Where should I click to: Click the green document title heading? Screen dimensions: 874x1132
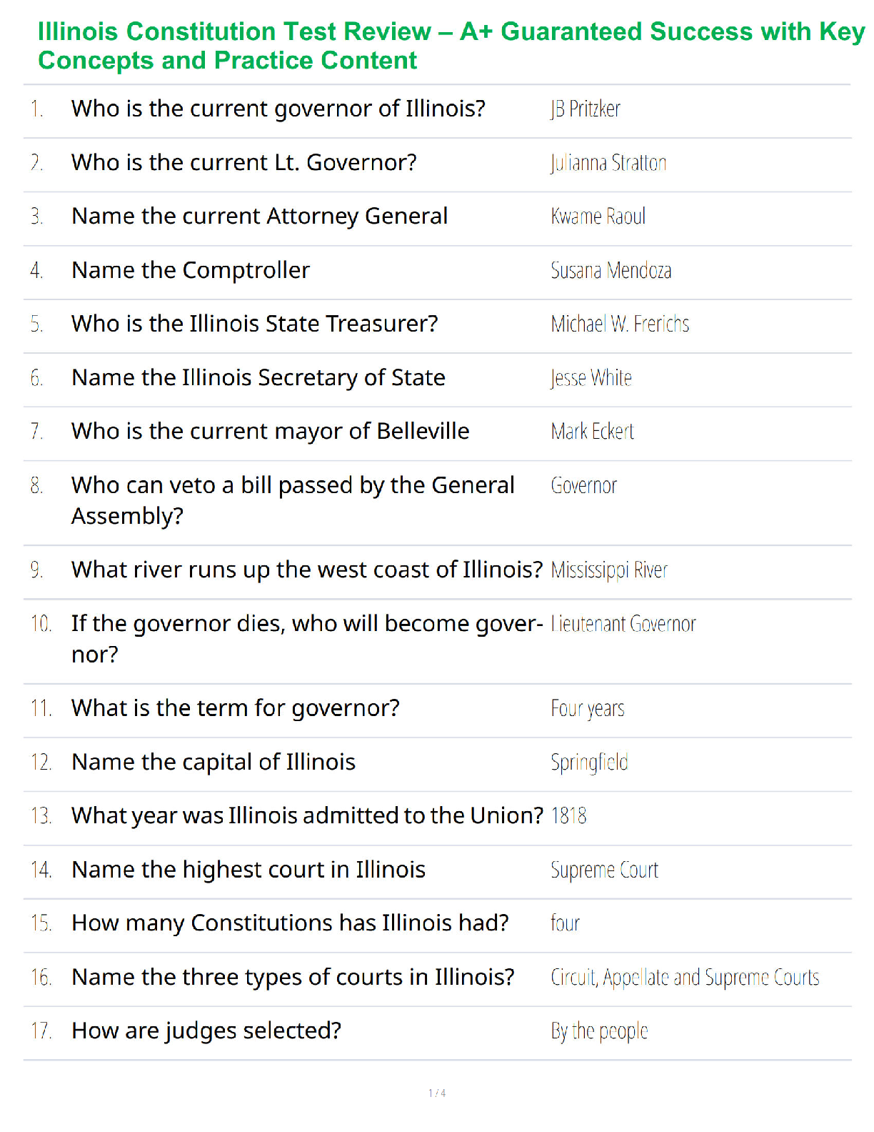point(450,46)
